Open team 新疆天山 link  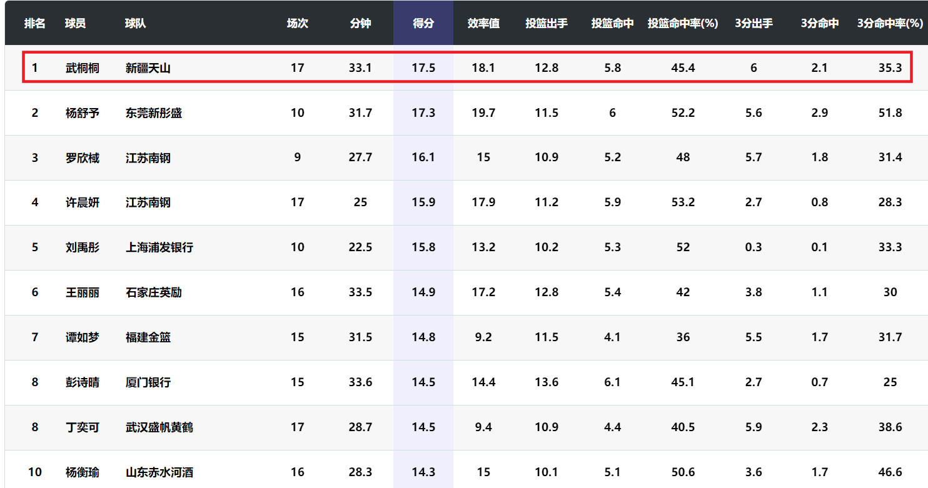tap(148, 68)
